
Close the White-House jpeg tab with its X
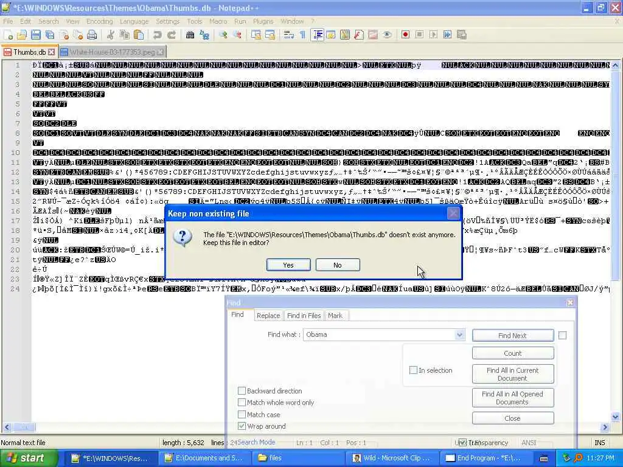click(x=160, y=52)
